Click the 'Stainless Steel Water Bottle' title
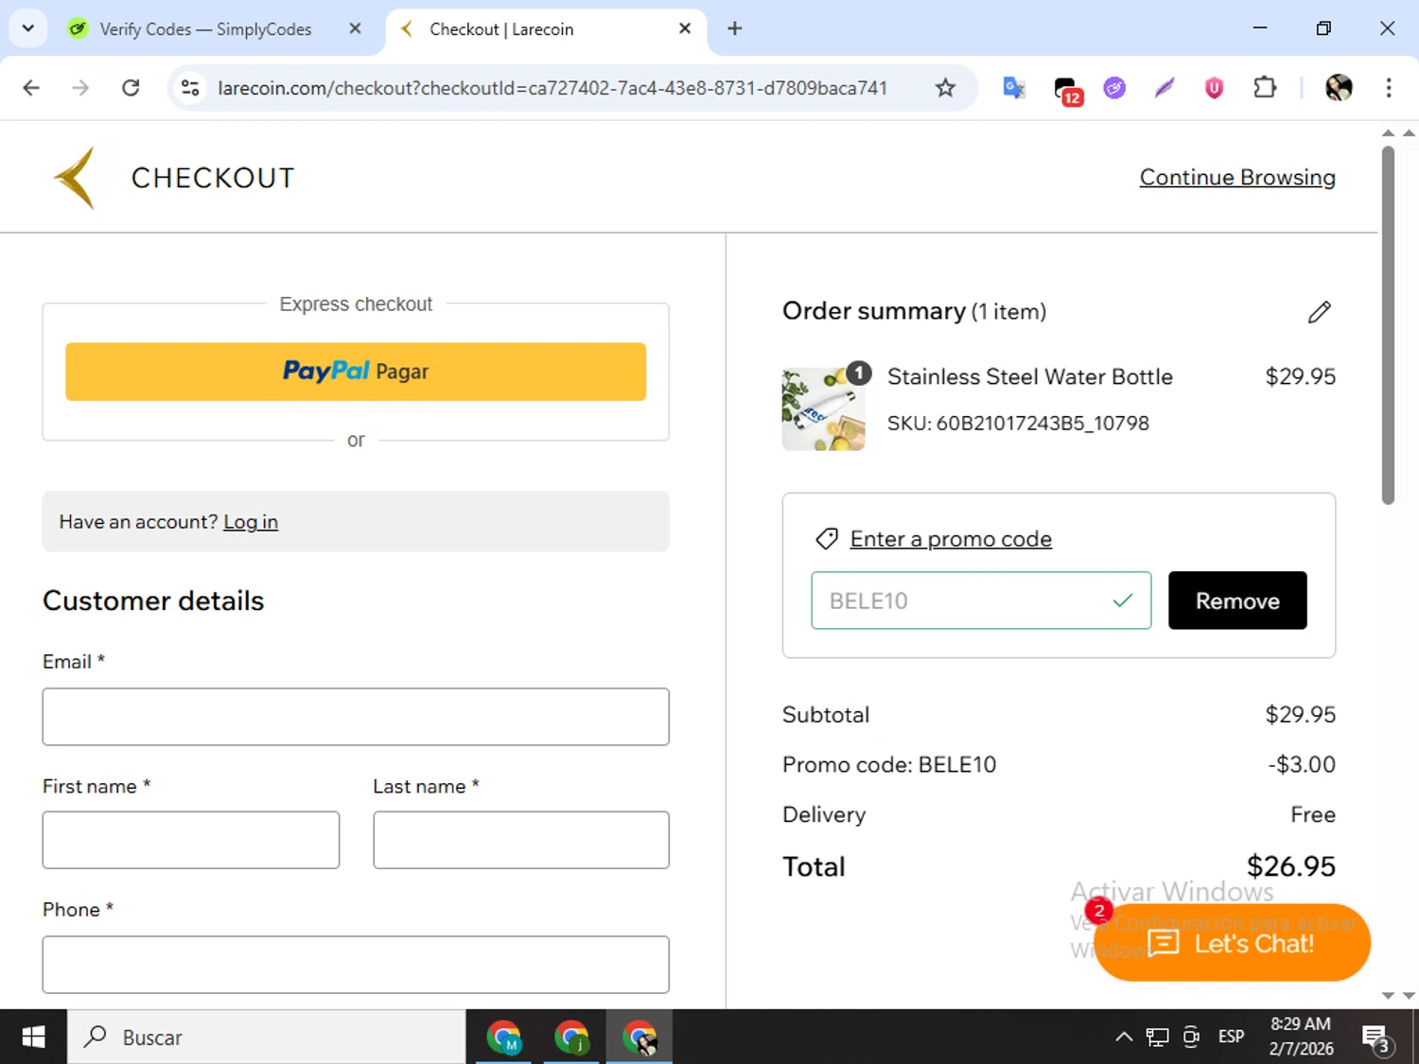 pos(1030,376)
